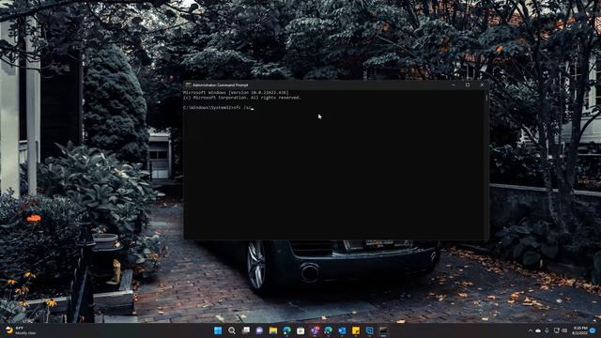This screenshot has height=338, width=601.
Task: Open Task View on taskbar
Action: (246, 330)
